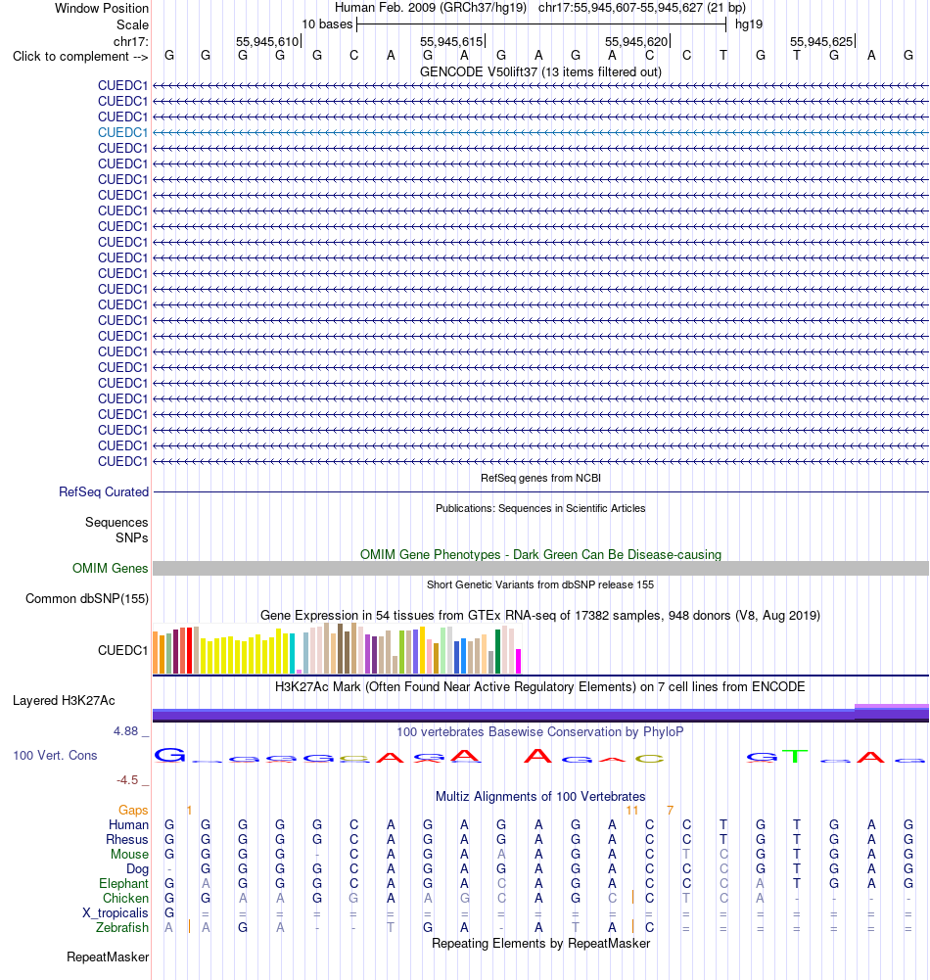Click the gap count '7' in Gaps row
Viewport: 930px width, 980px height.
point(670,810)
